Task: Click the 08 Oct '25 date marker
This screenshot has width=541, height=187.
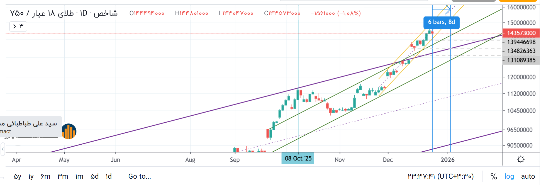Action: (298, 158)
